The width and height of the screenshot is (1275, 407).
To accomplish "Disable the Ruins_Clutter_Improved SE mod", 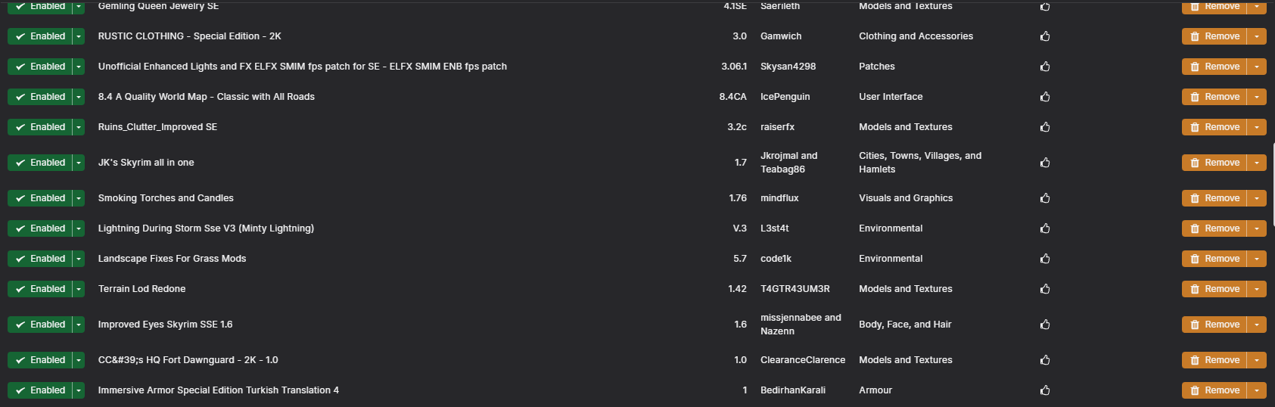I will point(39,127).
